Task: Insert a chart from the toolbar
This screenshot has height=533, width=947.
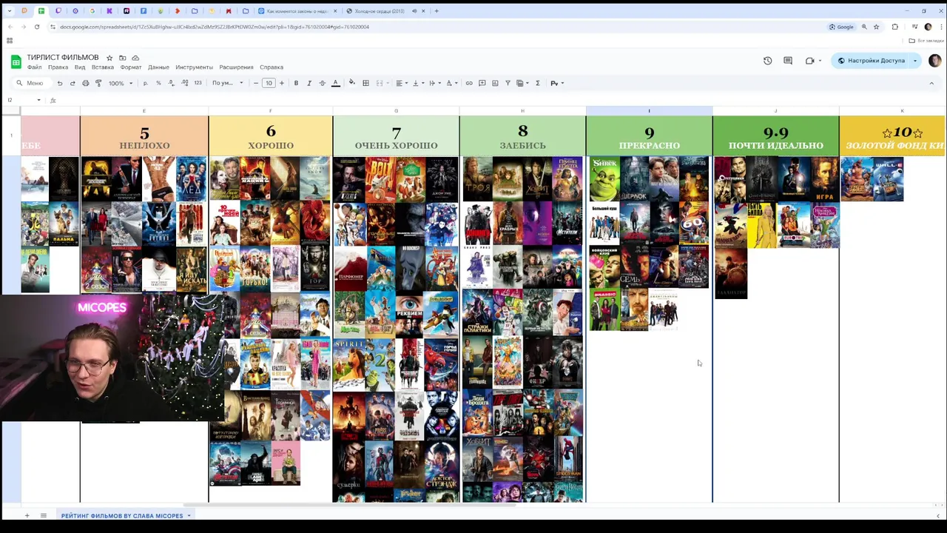Action: tap(495, 83)
